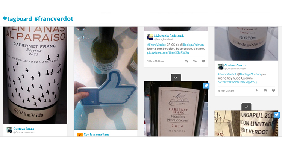
Task: Open pic.twitter.com/sN6GJgWbLj link
Action: (x=237, y=82)
